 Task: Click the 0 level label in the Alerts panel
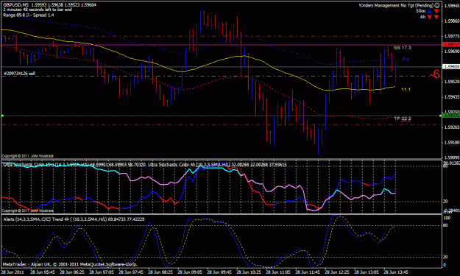coord(445,265)
